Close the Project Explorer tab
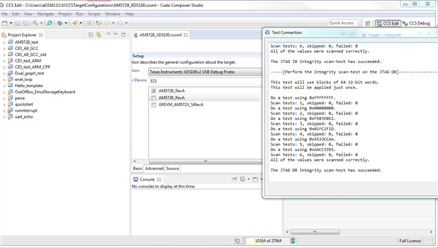438x248 pixels. [x=41, y=35]
